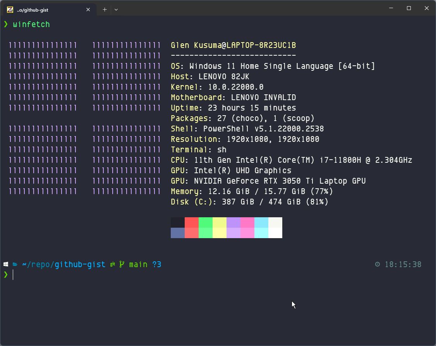
Task: Click the clock icon next to the time
Action: pos(378,264)
